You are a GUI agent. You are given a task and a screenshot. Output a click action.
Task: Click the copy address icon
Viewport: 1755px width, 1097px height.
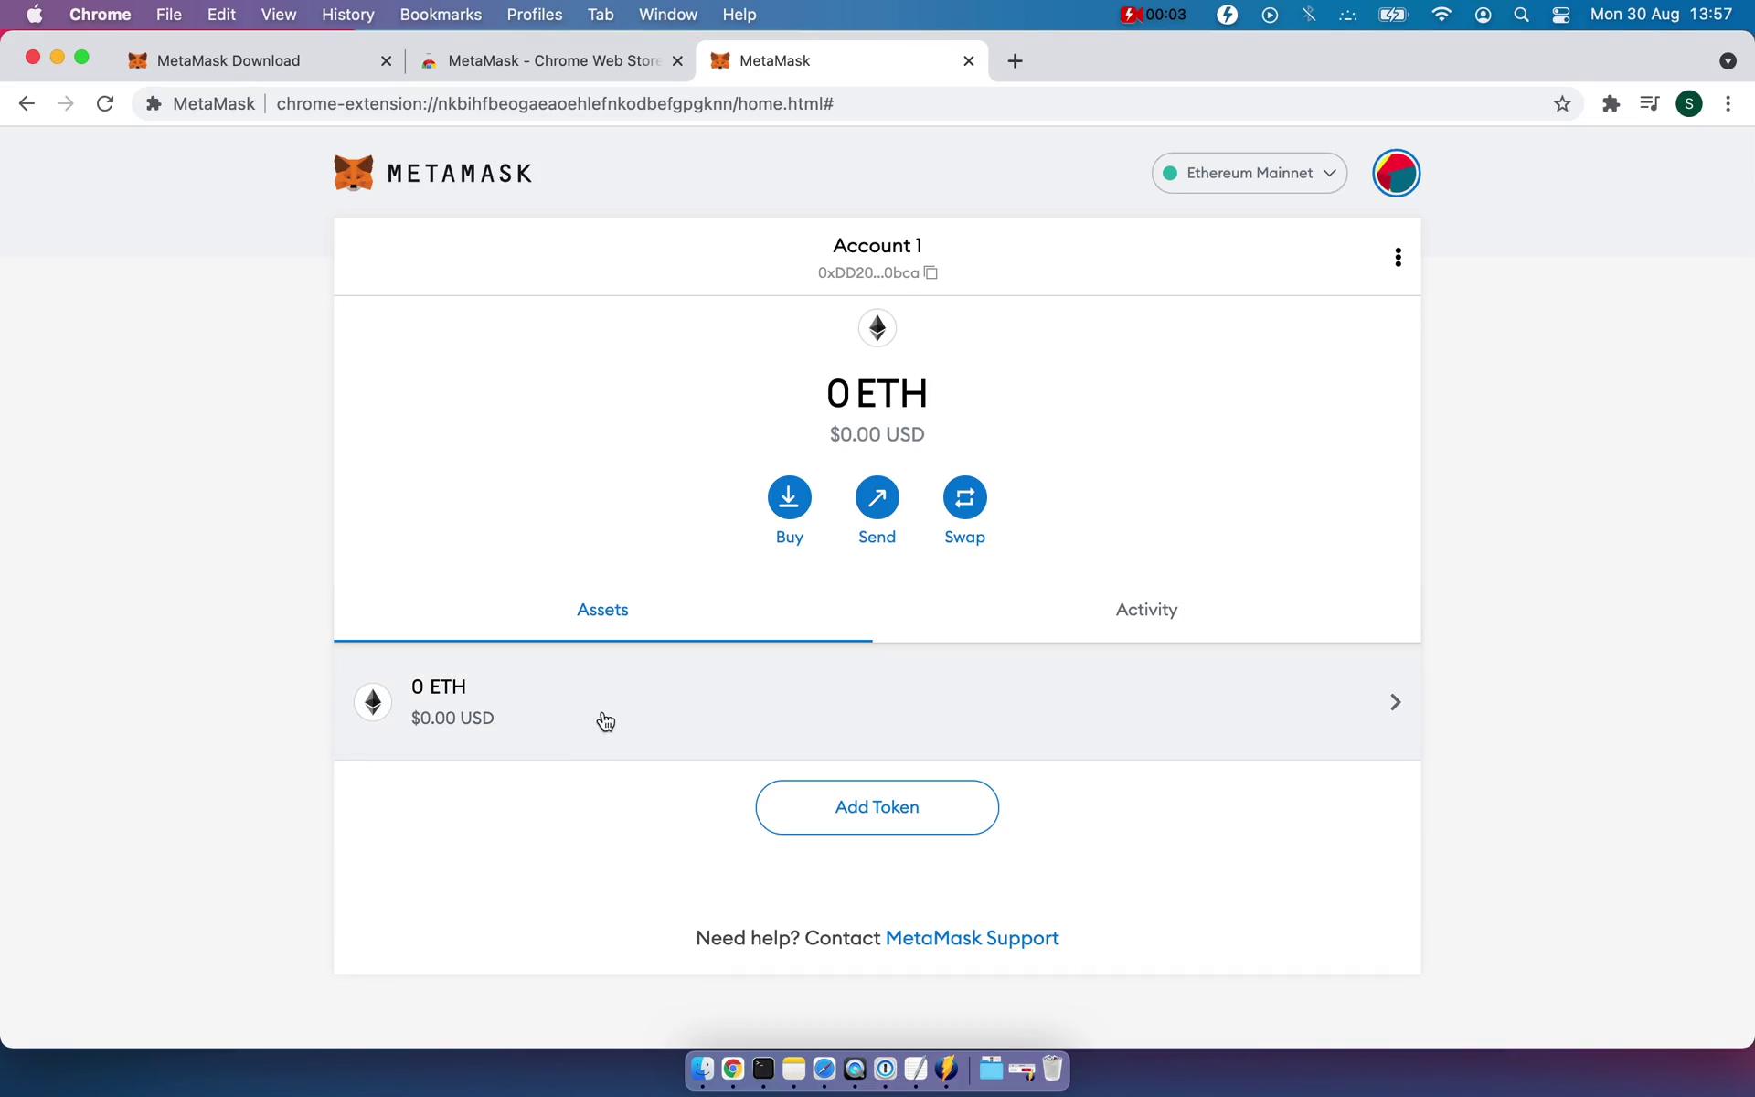931,273
